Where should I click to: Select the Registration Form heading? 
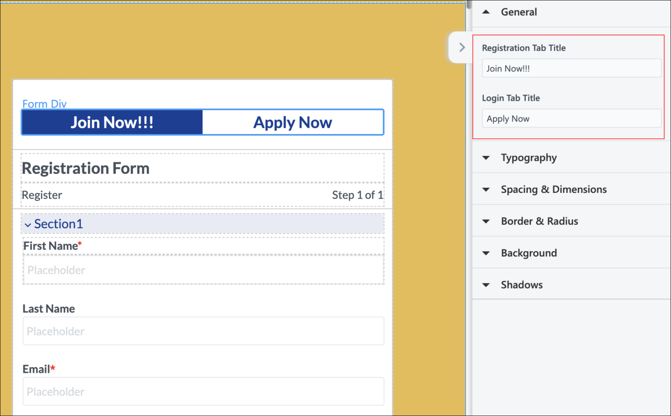(x=86, y=168)
